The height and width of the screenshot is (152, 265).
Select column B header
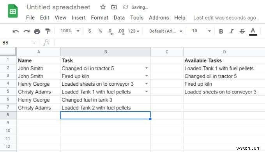coord(106,52)
